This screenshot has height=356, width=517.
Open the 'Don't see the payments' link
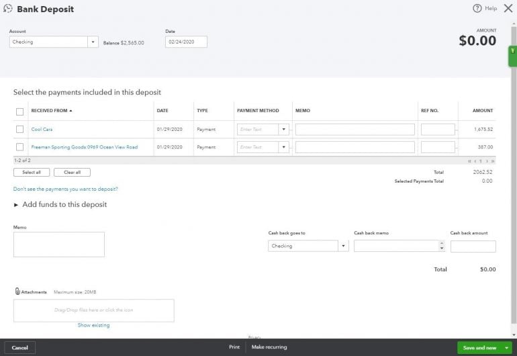[65, 189]
